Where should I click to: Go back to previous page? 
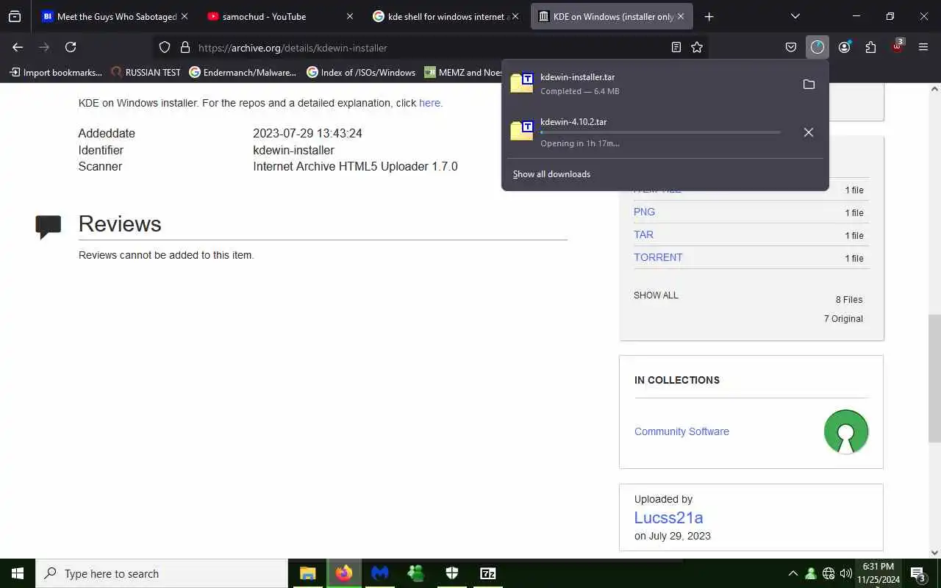pos(18,47)
